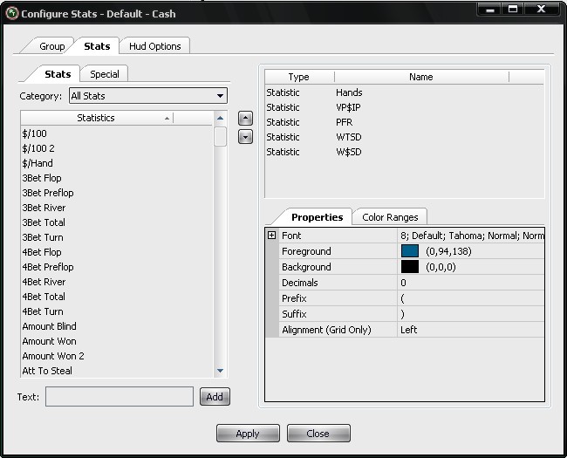Select the top-level Stats tab
The width and height of the screenshot is (567, 458).
pyautogui.click(x=97, y=46)
